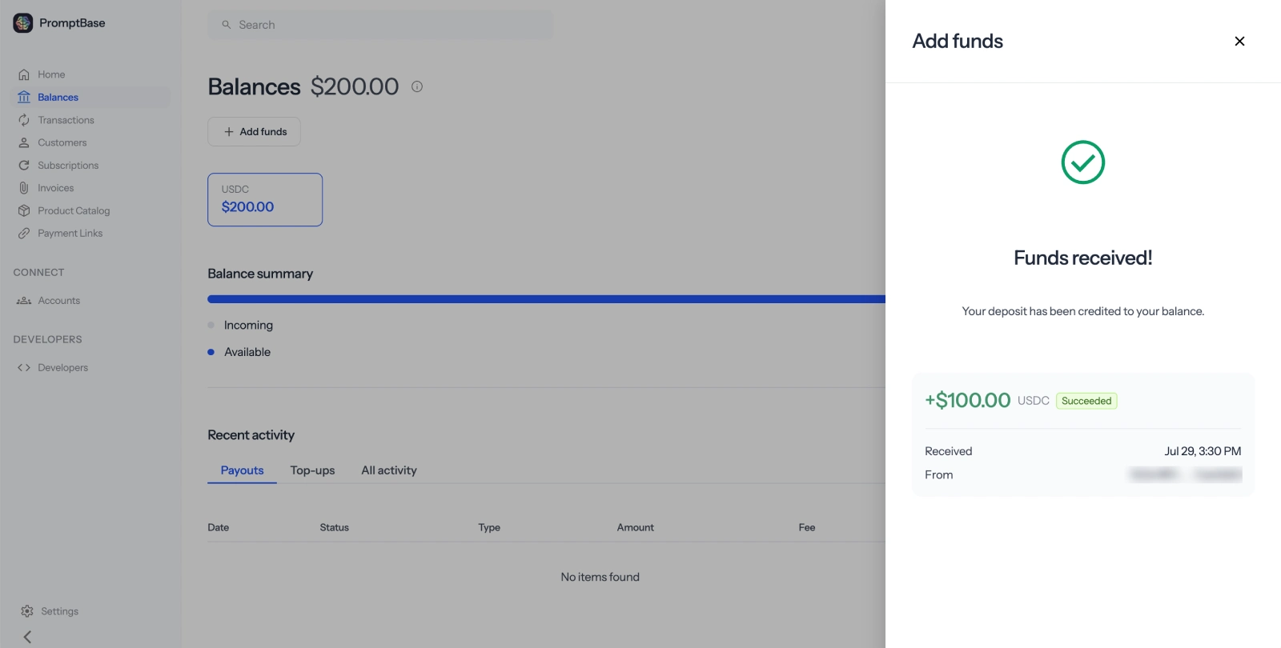Open Developers section link
This screenshot has width=1281, height=648.
62,368
